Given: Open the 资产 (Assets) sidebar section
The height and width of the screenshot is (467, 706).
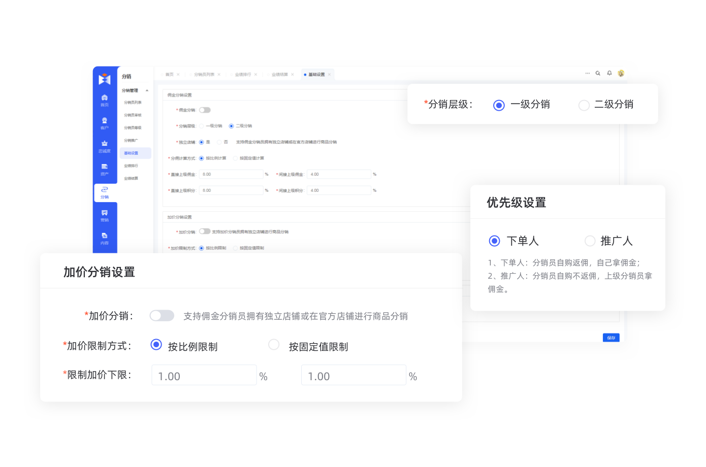Looking at the screenshot, I should (x=105, y=169).
